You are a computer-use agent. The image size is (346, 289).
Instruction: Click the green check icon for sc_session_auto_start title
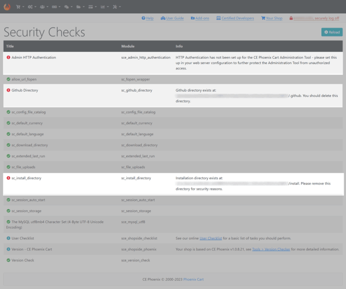pyautogui.click(x=8, y=200)
